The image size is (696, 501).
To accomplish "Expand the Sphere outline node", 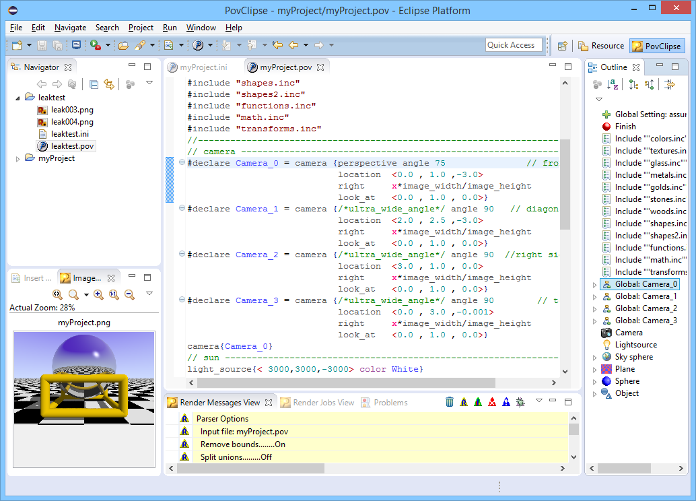I will 595,382.
